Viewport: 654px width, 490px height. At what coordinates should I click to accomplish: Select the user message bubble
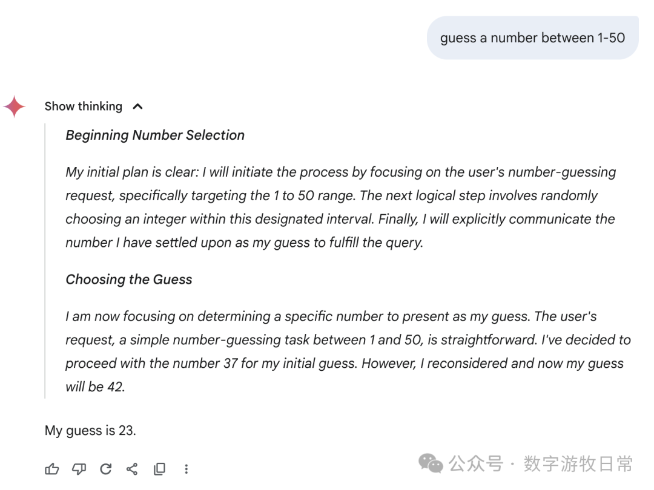tap(533, 38)
